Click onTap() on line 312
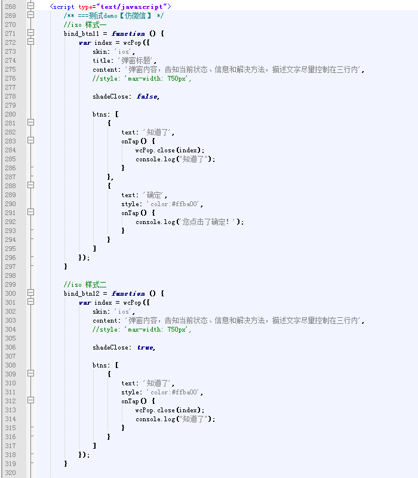The width and height of the screenshot is (418, 478). click(134, 401)
